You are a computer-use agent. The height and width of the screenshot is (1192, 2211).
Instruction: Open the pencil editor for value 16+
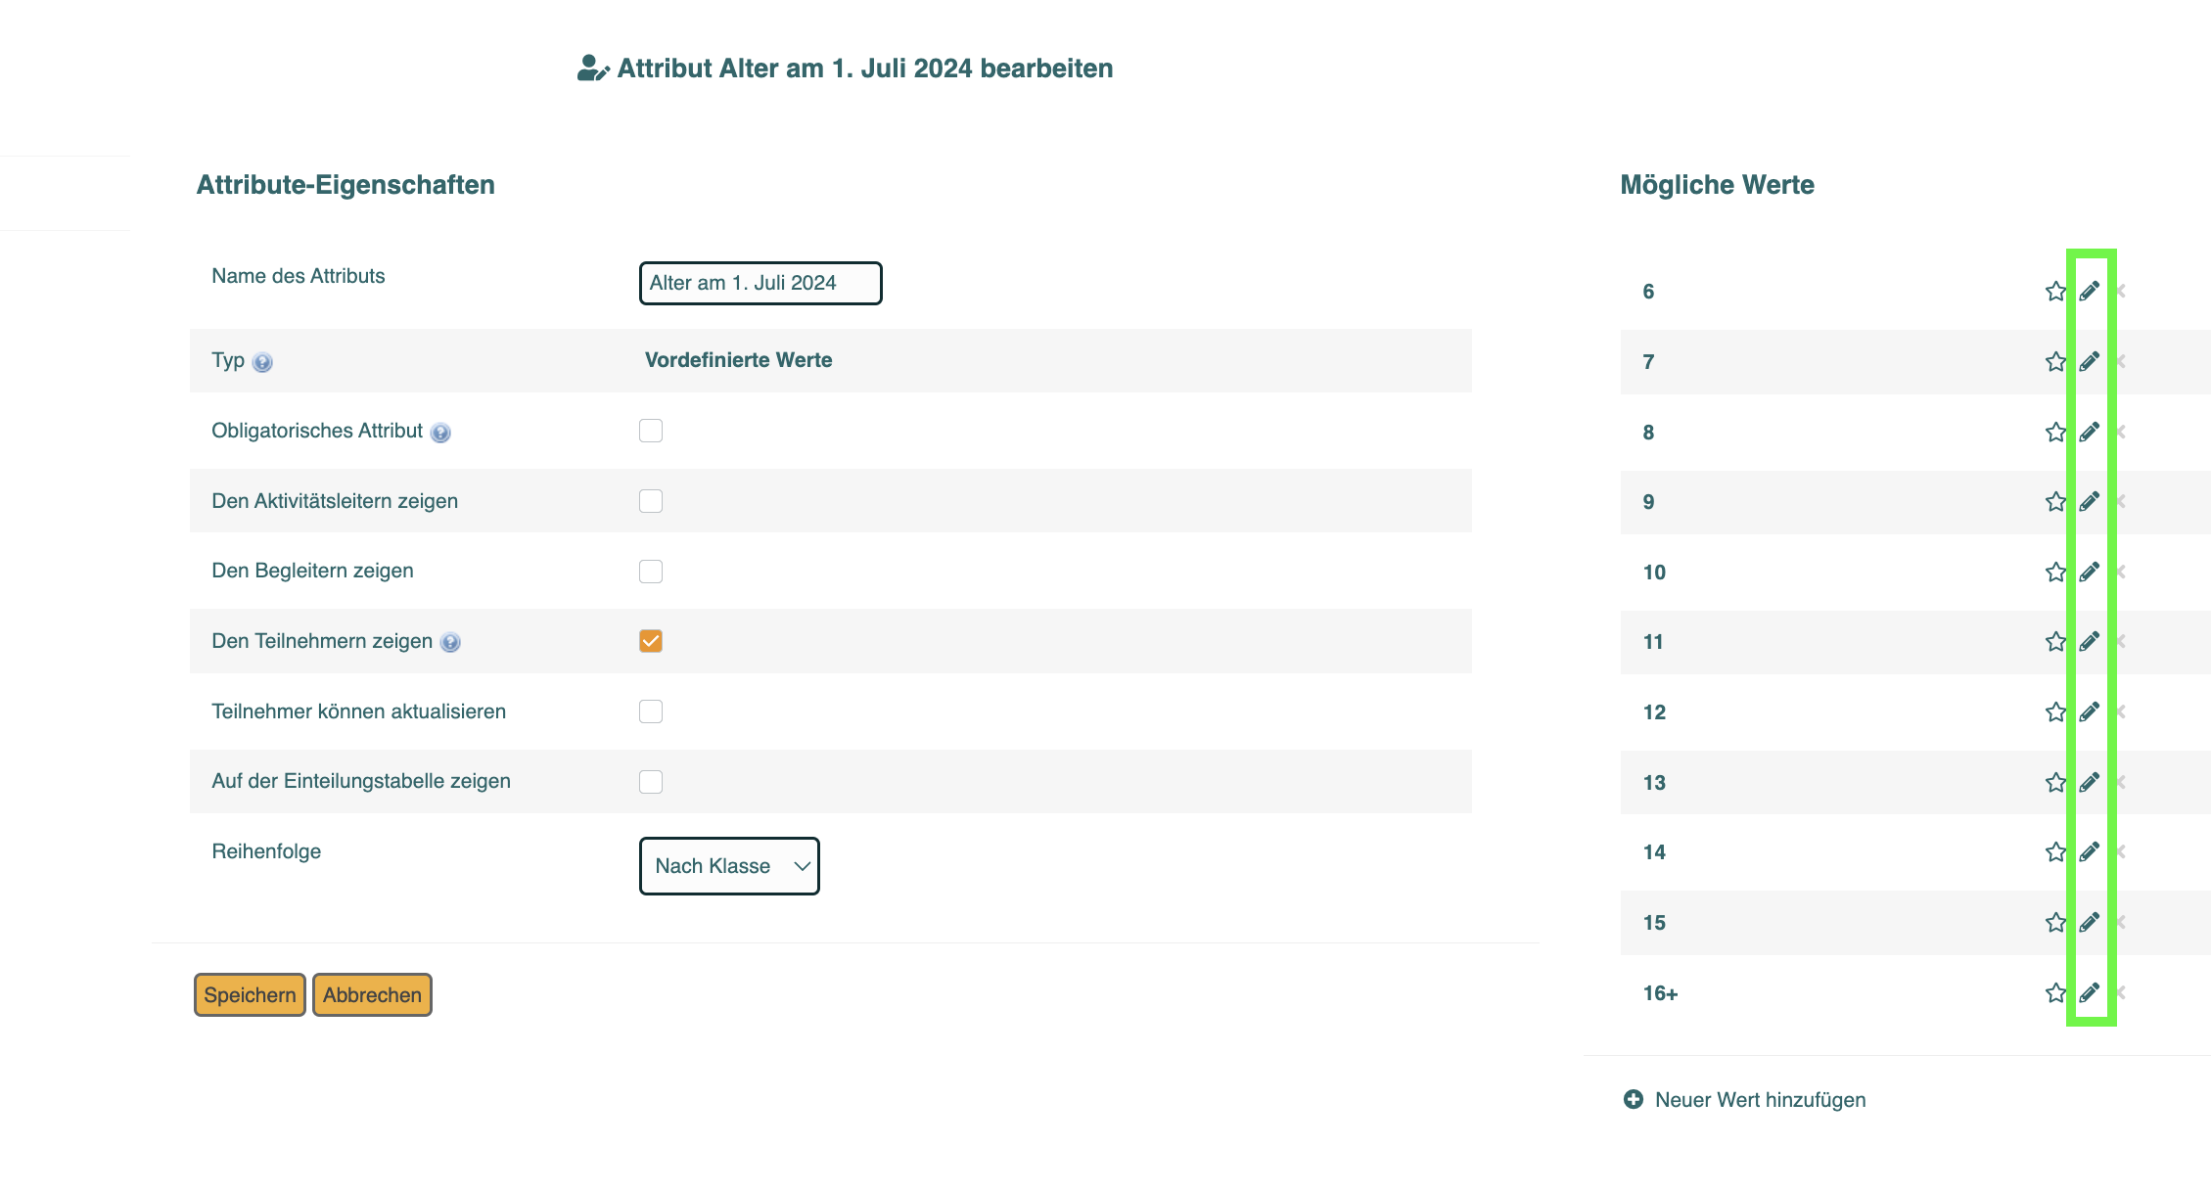(2090, 992)
